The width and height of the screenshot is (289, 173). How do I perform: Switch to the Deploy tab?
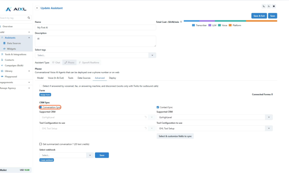coord(113,78)
